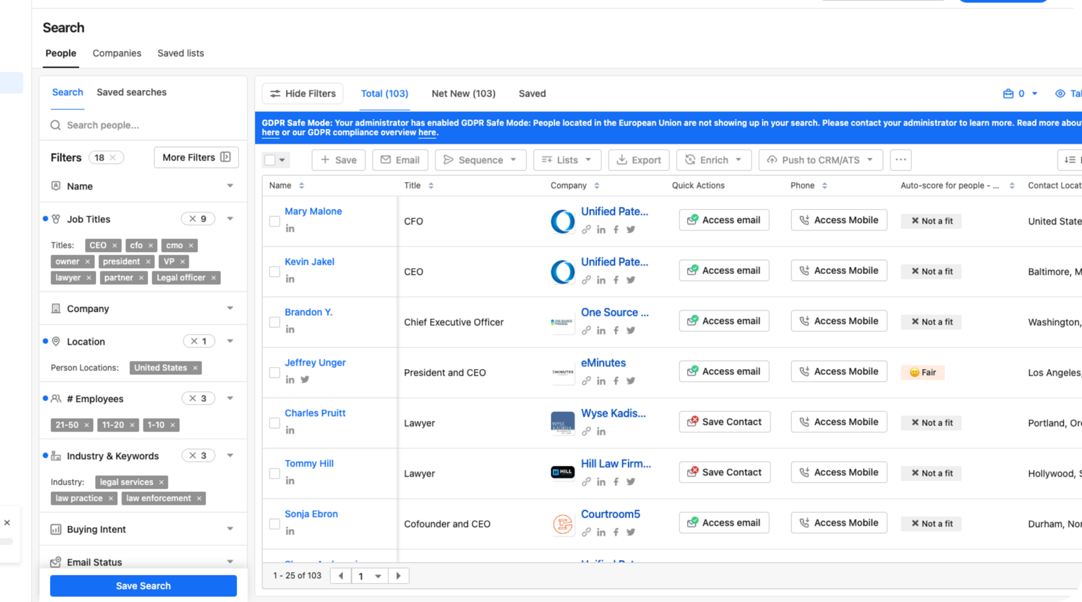Open the GDPR compliance overview here link

click(x=427, y=132)
